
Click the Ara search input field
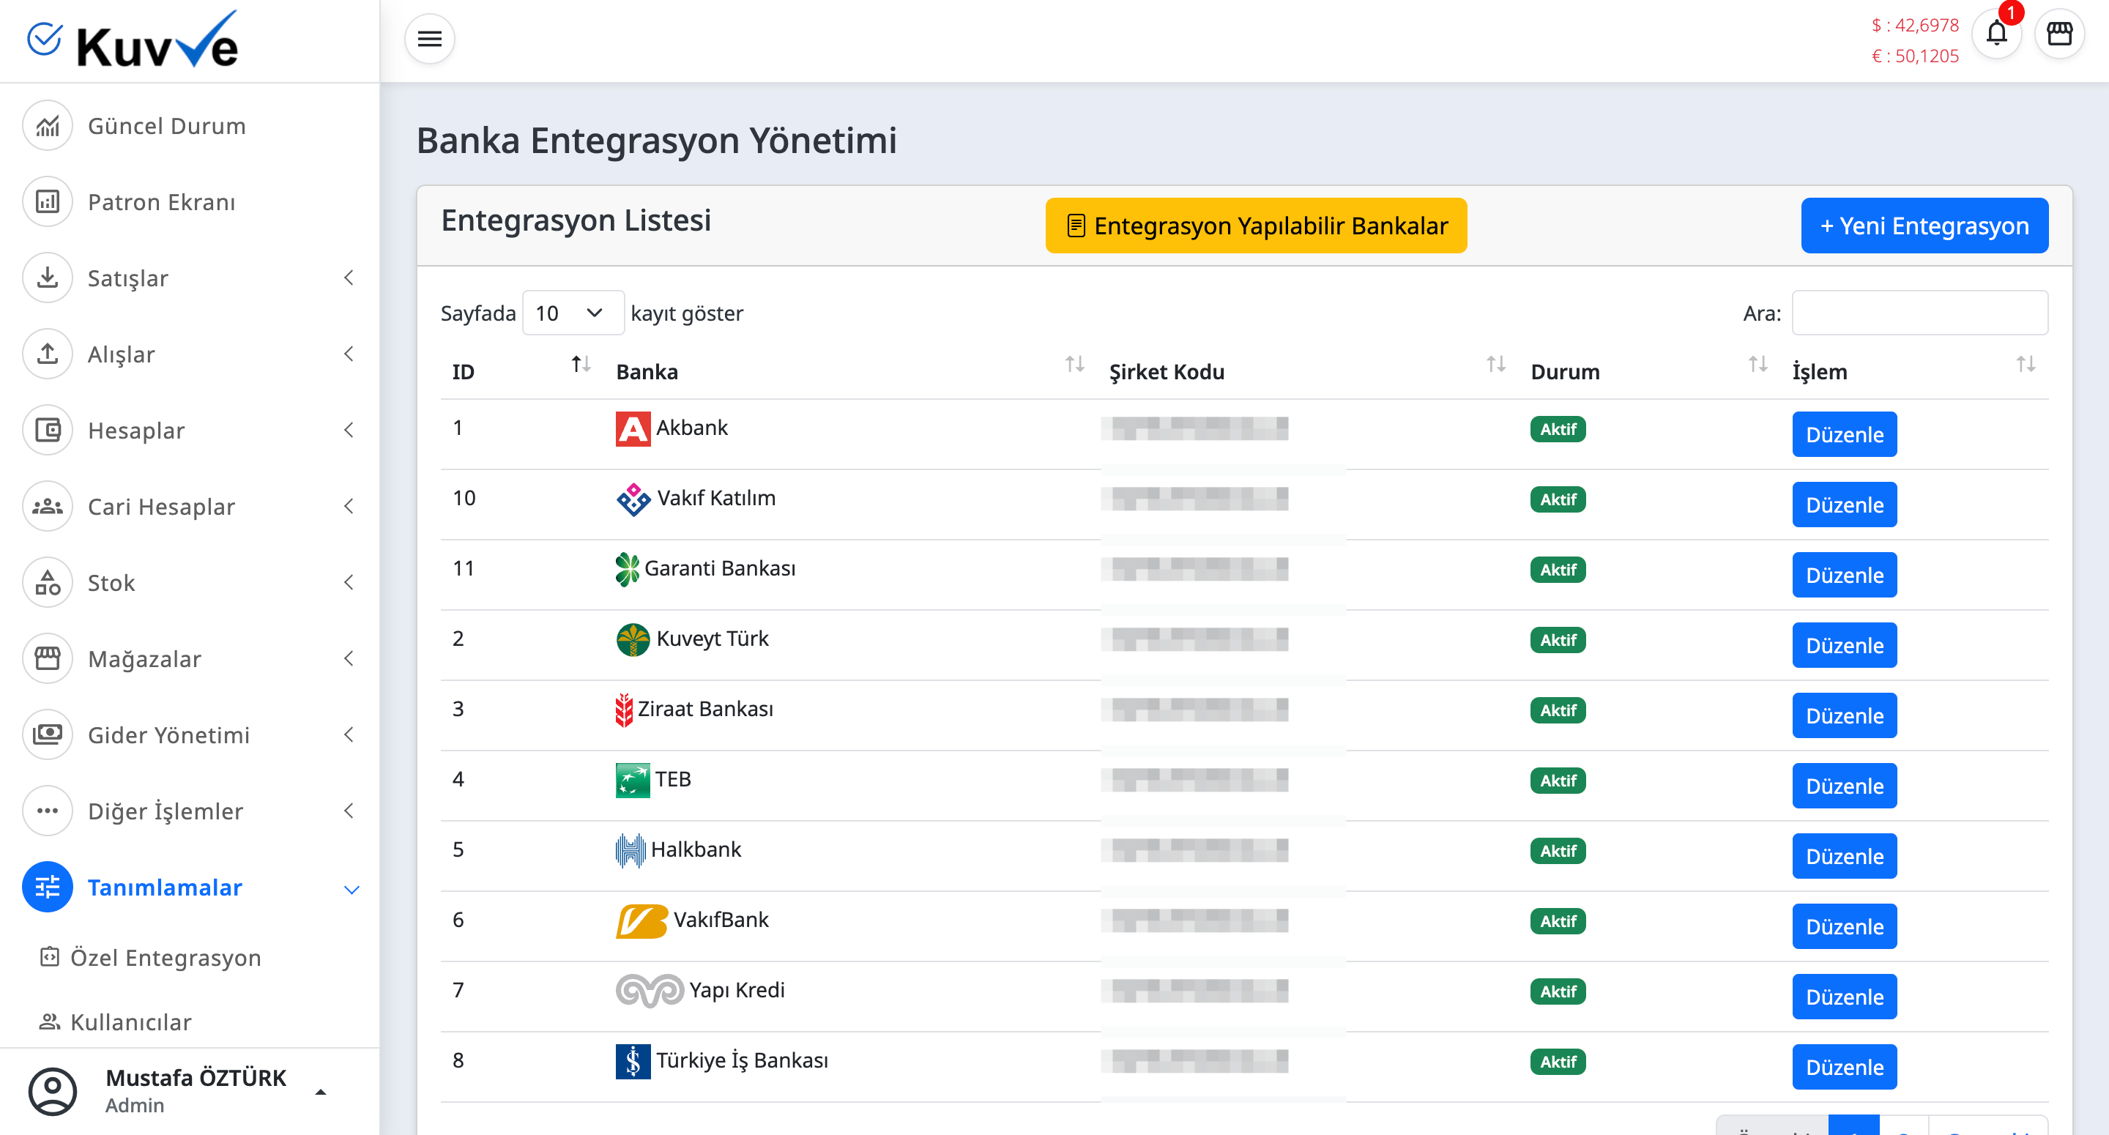click(x=1919, y=313)
